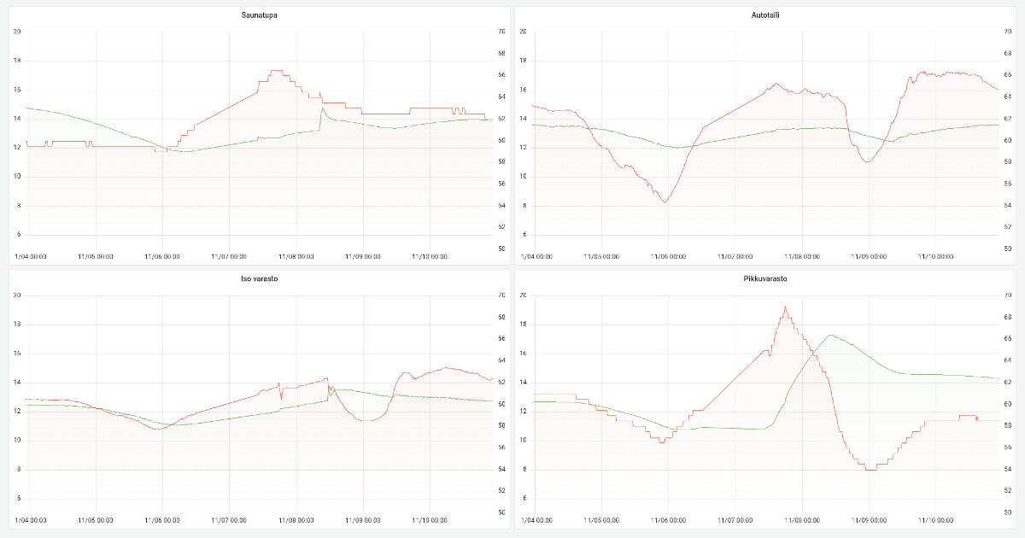
Task: Select 11/05 00:00 on the Iso varasto time axis
Action: point(96,520)
